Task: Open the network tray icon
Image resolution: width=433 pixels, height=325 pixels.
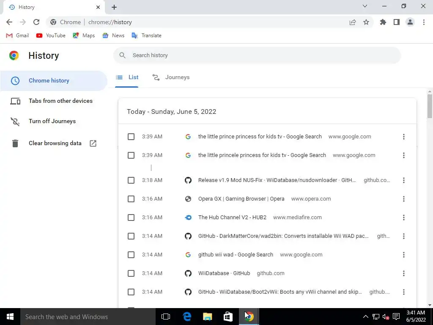Action: tap(375, 317)
